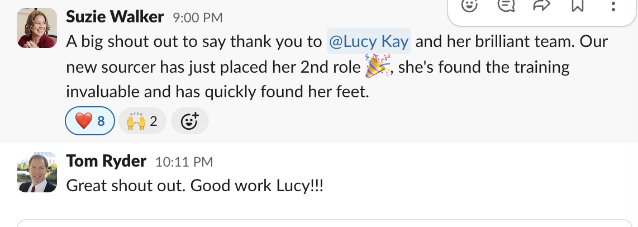Click the 9:00 PM timestamp
Image resolution: width=638 pixels, height=227 pixels.
[198, 18]
